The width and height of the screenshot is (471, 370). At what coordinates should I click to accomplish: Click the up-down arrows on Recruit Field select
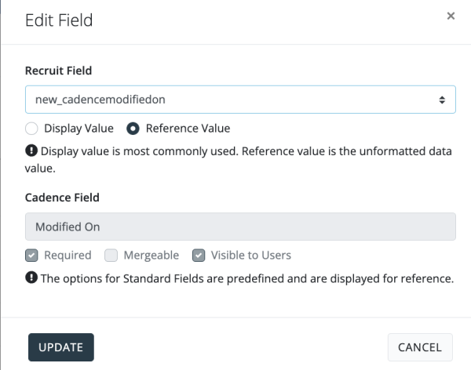coord(442,100)
